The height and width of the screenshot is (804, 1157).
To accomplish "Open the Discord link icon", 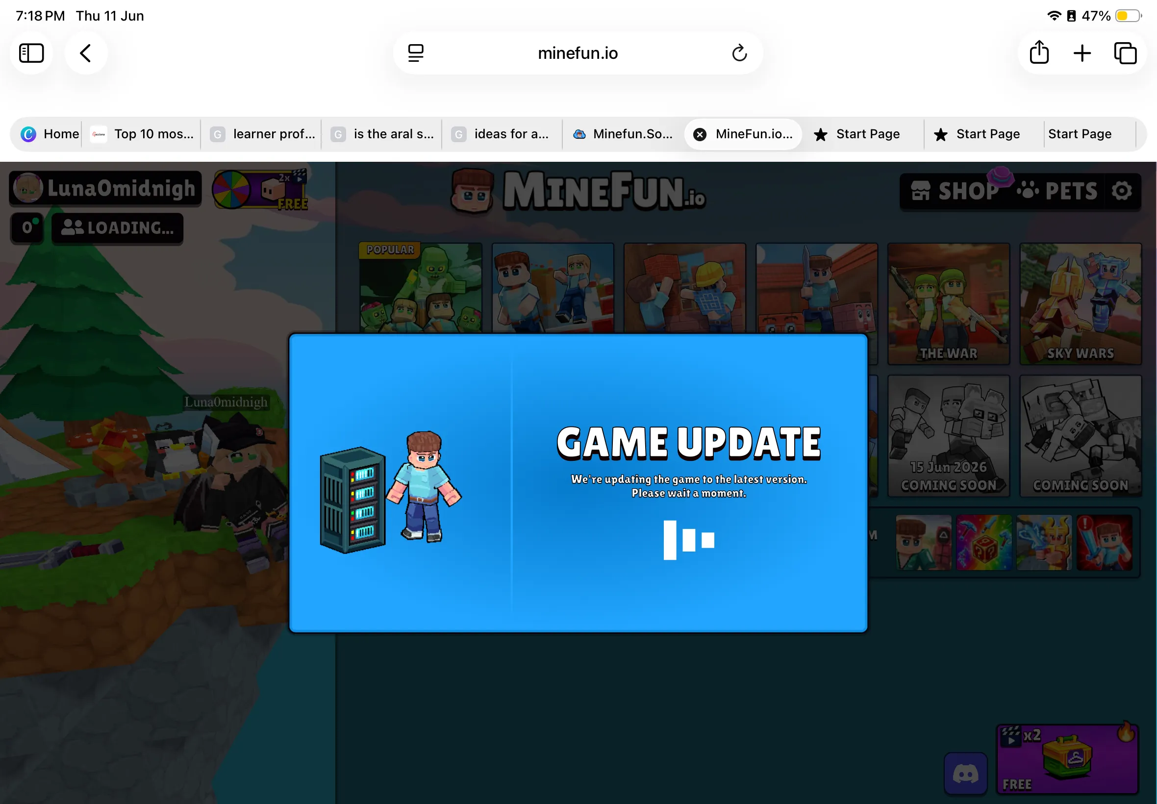I will tap(966, 774).
